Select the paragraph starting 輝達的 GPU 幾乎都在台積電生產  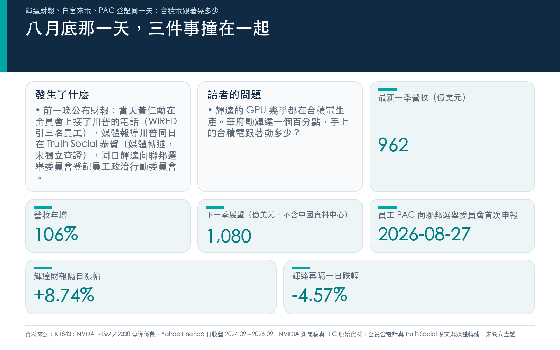278,121
